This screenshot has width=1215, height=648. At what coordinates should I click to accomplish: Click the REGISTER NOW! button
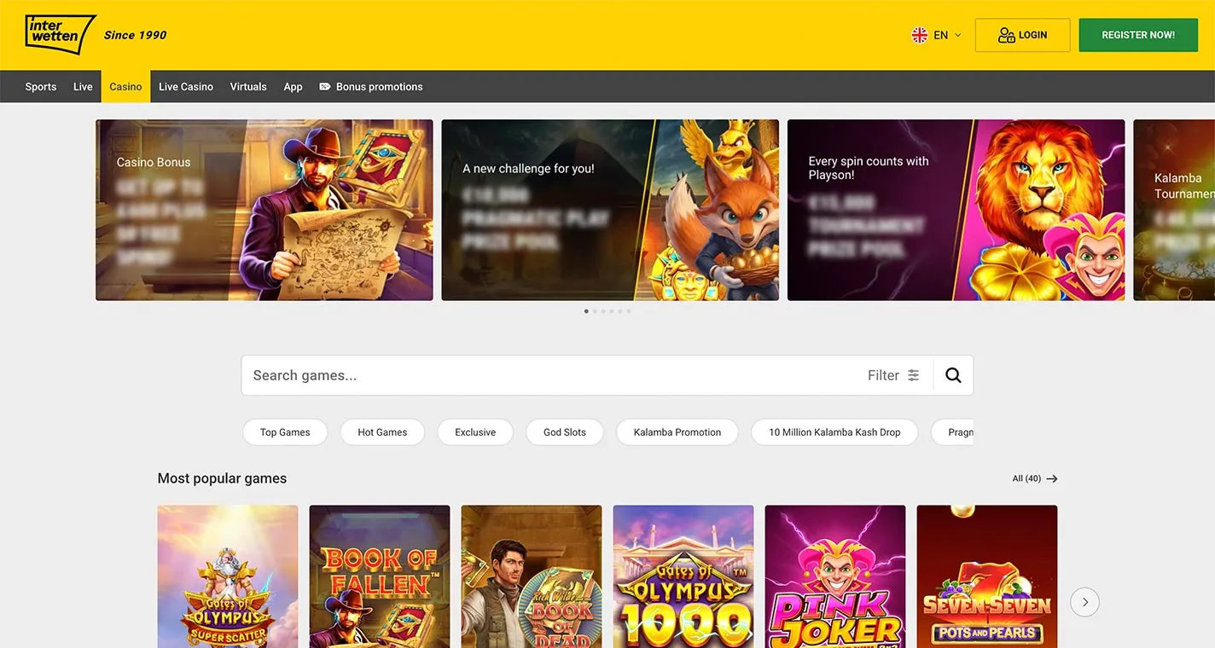1138,35
